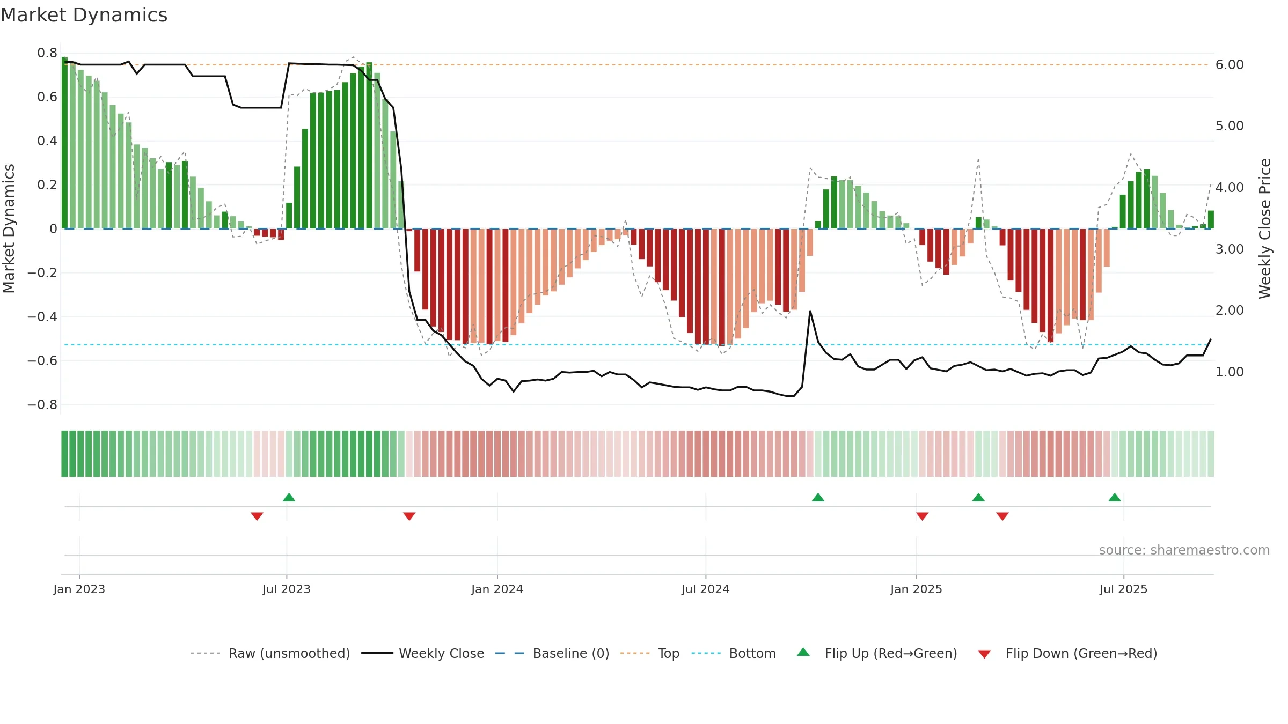Click the 1.00 price axis tick
This screenshot has height=724, width=1288.
click(x=1230, y=372)
